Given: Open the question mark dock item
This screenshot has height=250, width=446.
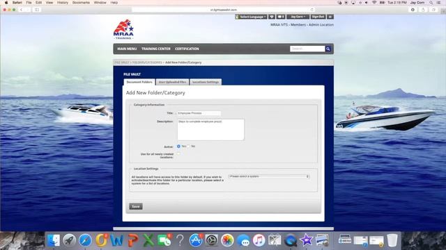Looking at the screenshot, I should [x=180, y=240].
